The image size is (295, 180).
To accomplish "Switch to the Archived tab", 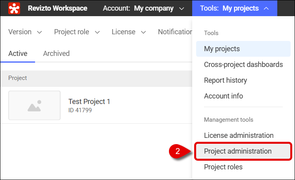I will point(56,54).
